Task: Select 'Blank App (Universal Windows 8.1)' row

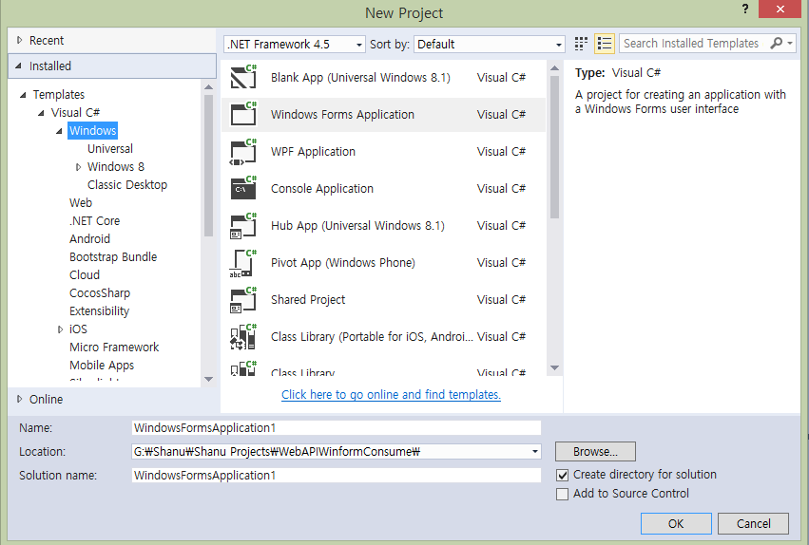Action: tap(383, 77)
